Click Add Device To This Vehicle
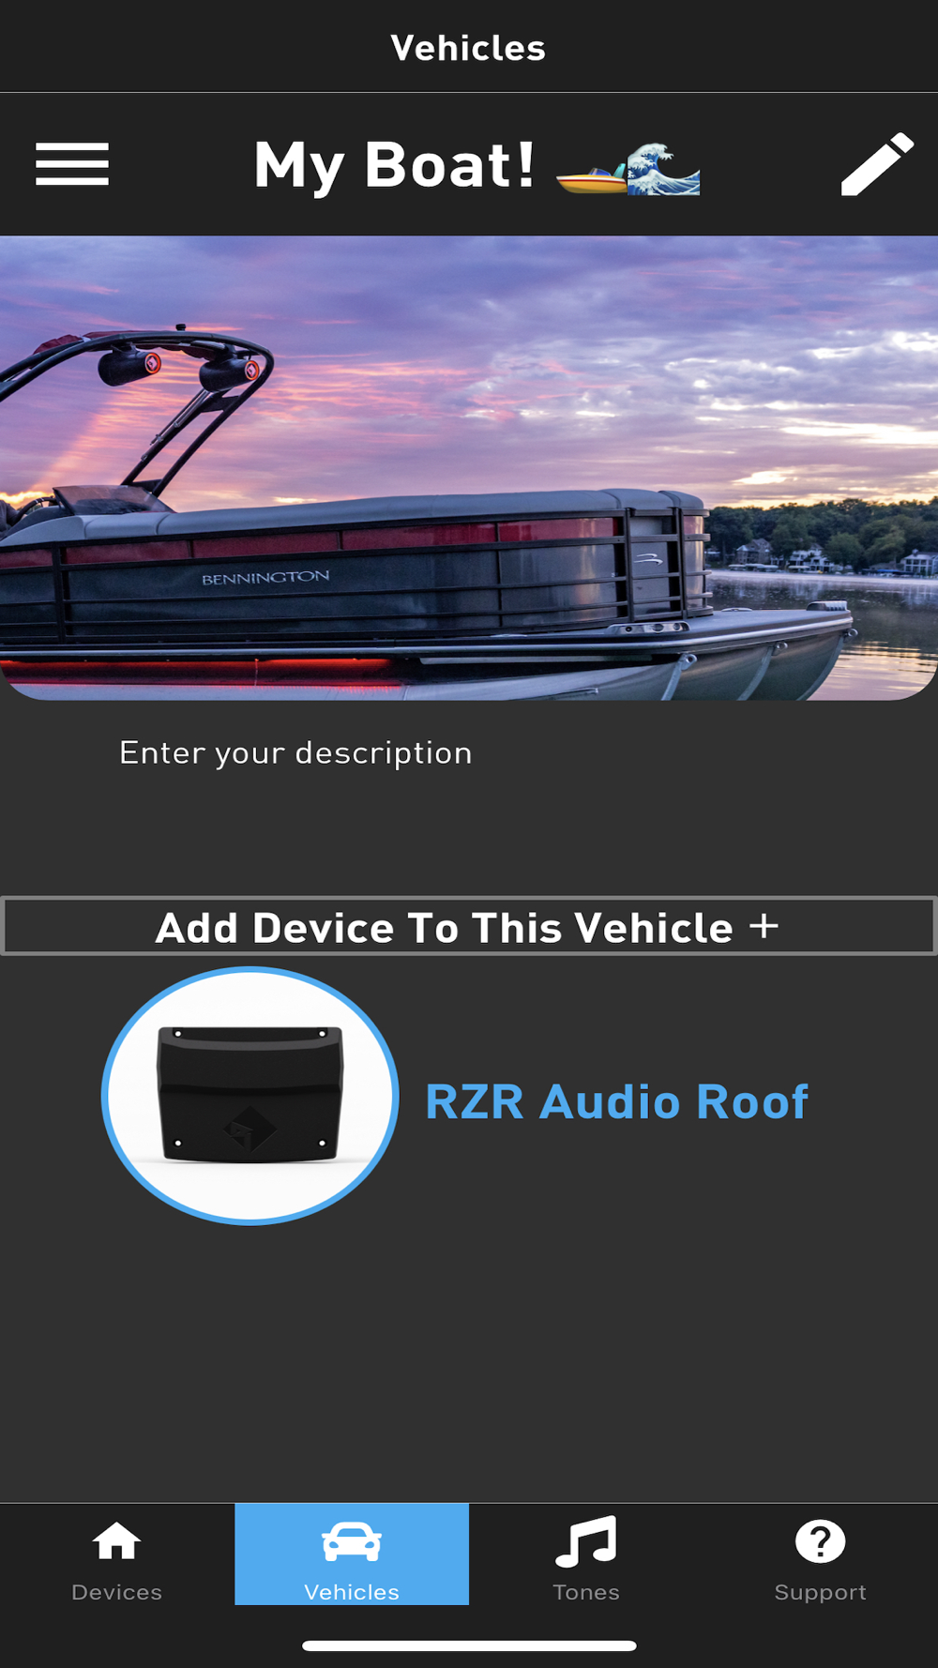The image size is (938, 1668). coord(468,926)
